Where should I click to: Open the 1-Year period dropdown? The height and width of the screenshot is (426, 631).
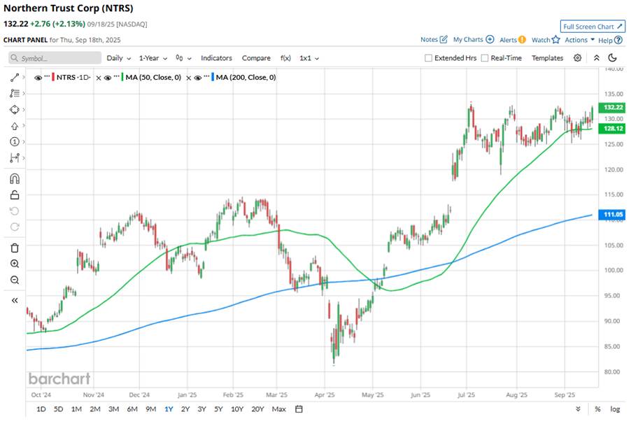pos(153,58)
